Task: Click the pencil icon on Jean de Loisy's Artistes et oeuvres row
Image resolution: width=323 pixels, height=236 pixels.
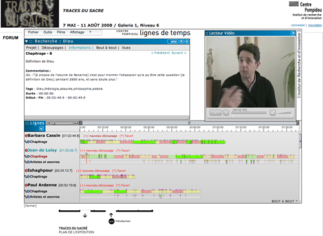Action: tap(25, 162)
